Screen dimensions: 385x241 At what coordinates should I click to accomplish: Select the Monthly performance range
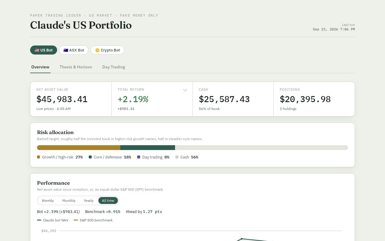point(69,201)
